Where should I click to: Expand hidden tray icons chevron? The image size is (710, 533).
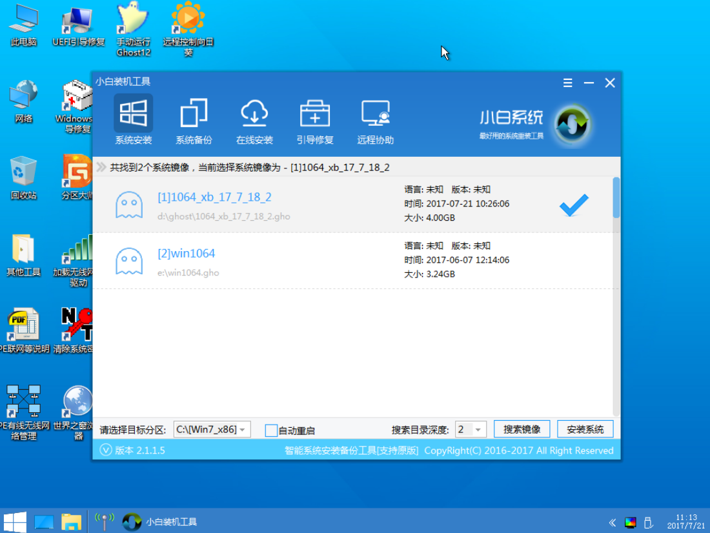(x=612, y=523)
